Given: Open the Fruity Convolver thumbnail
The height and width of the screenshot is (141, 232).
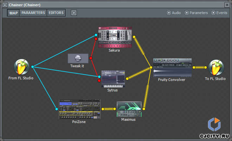Looking at the screenshot, I should (172, 68).
